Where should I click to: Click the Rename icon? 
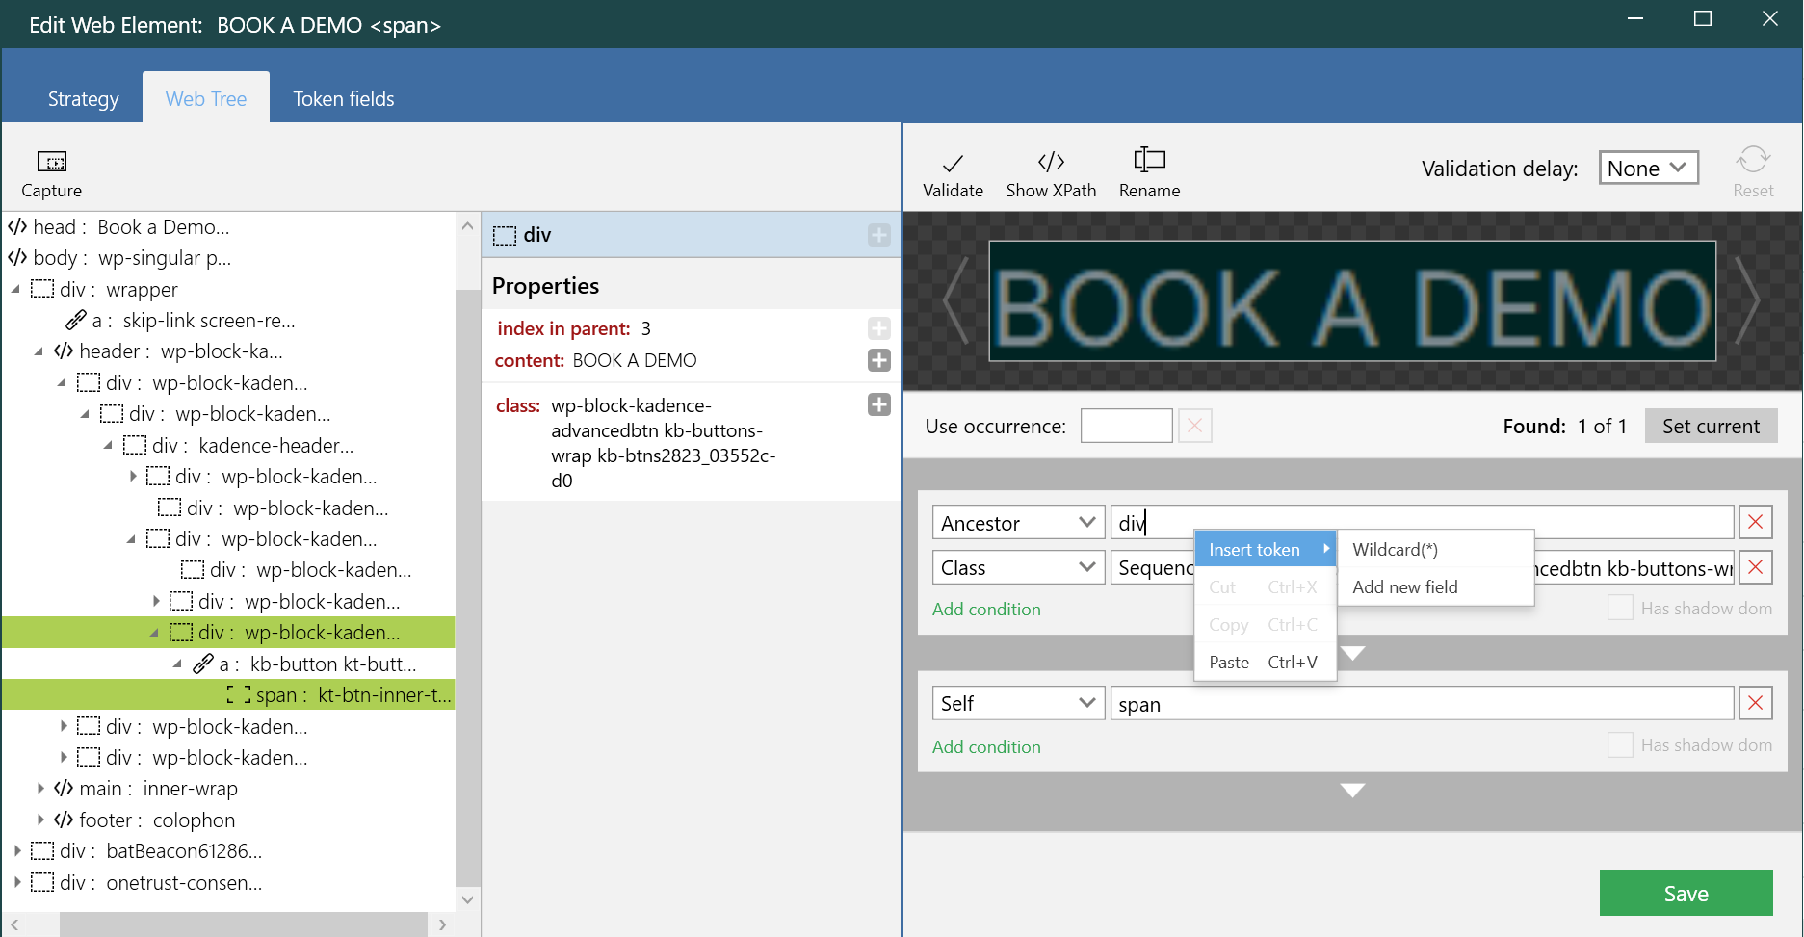point(1149,160)
